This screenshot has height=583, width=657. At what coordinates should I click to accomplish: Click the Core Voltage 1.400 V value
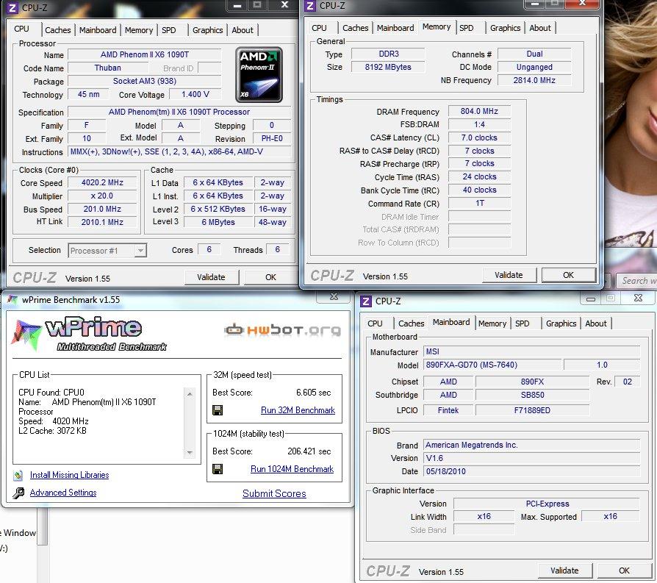pyautogui.click(x=195, y=94)
